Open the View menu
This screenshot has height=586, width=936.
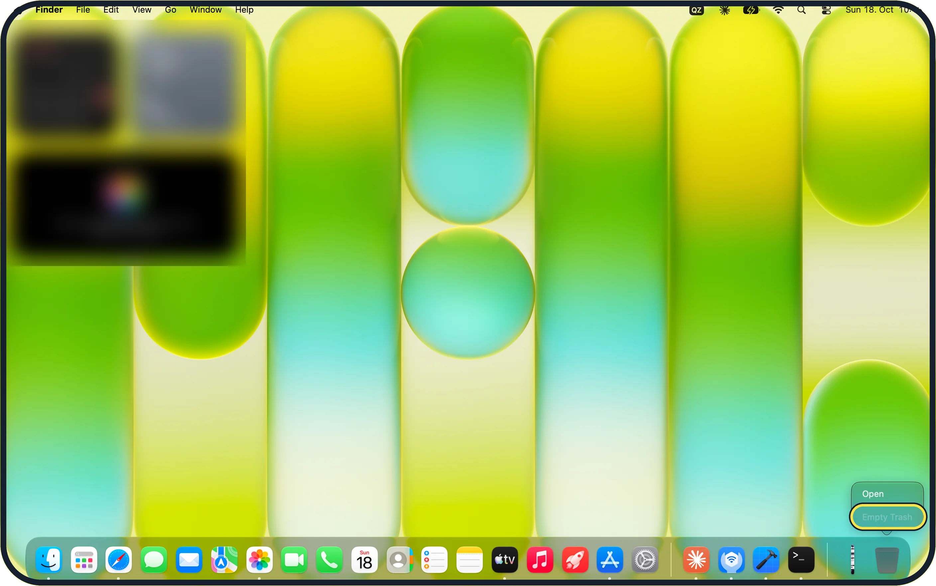pyautogui.click(x=142, y=10)
